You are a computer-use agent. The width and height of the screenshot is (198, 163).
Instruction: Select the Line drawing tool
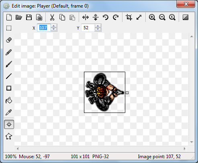(x=9, y=76)
